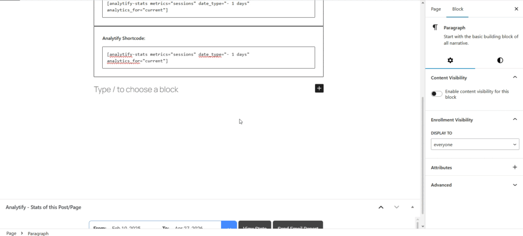523x236 pixels.
Task: Expand the Advanced panel
Action: (x=515, y=185)
